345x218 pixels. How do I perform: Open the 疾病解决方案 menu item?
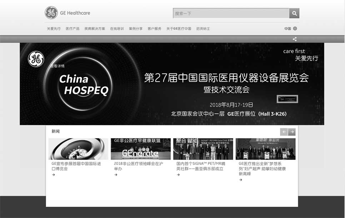click(x=95, y=29)
